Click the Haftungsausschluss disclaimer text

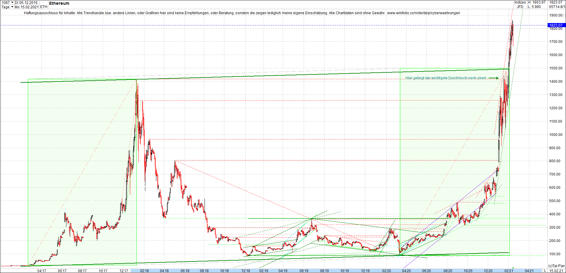point(205,13)
